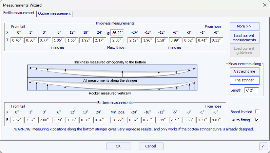The image size is (270, 153).
Task: Switch to the Outline measurement tab
Action: click(x=54, y=13)
